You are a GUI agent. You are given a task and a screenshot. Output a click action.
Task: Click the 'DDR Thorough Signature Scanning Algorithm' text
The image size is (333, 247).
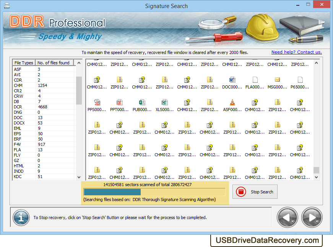(174, 200)
